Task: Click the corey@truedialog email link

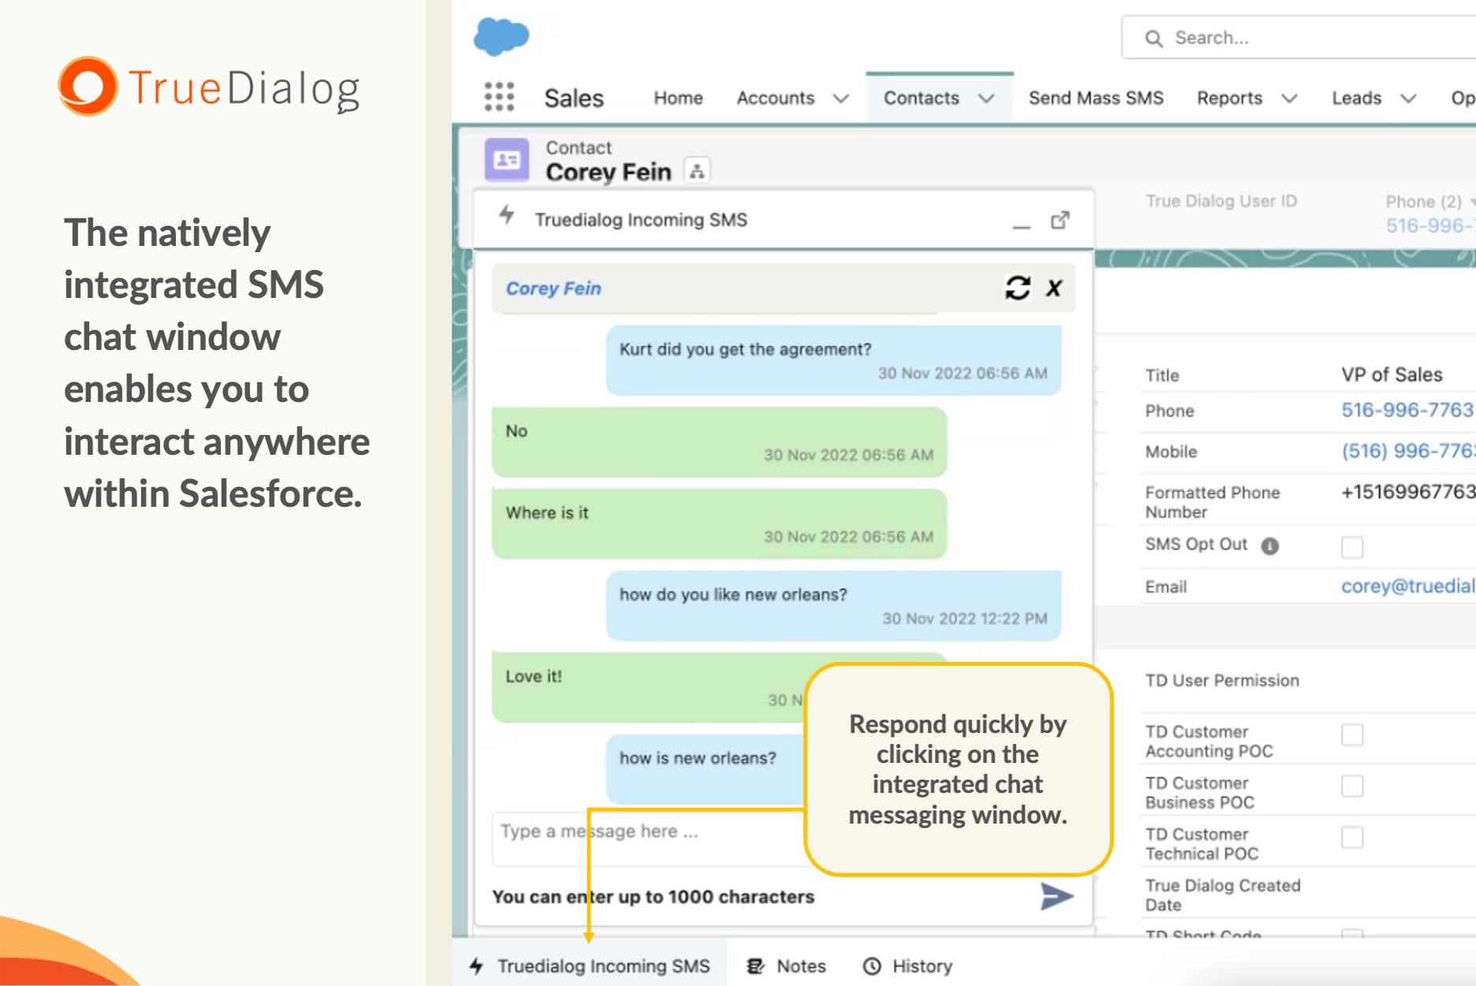Action: (x=1407, y=586)
